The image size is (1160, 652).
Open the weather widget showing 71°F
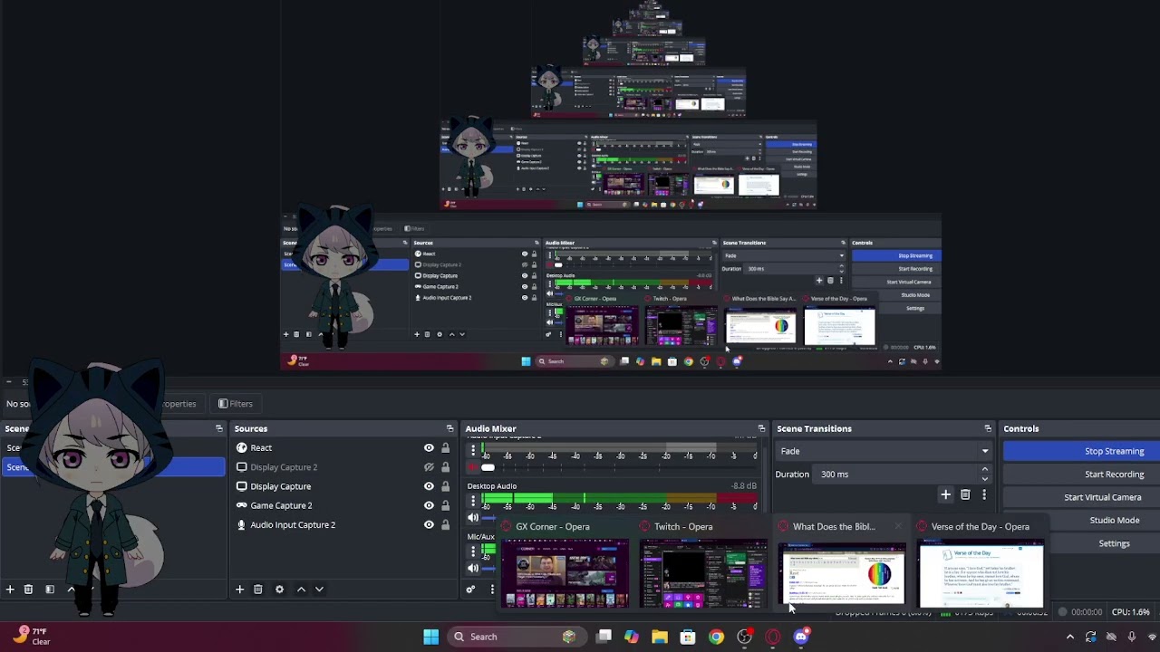pyautogui.click(x=32, y=636)
